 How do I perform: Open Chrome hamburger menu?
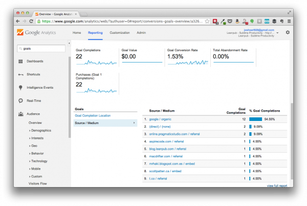pos(289,21)
